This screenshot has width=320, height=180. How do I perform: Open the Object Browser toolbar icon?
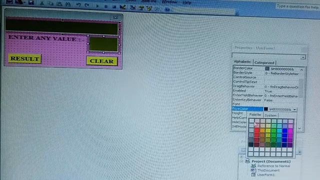[x=149, y=8]
